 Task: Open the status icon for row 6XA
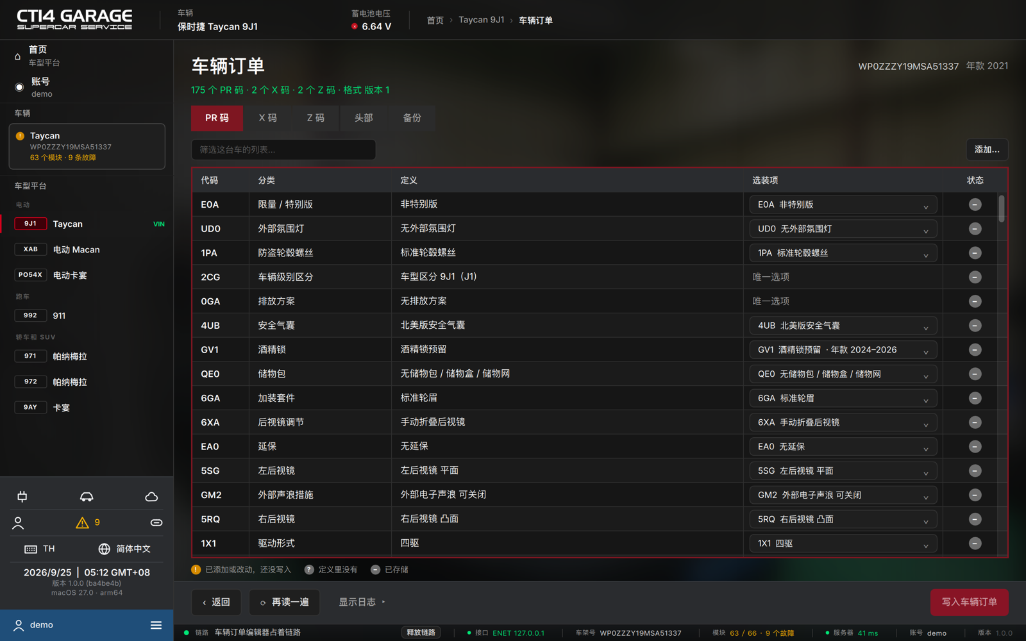pos(975,422)
